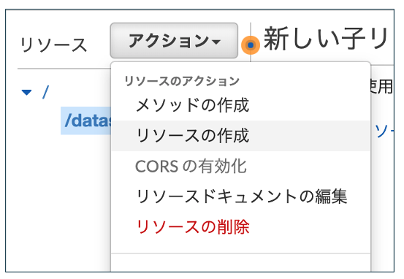The height and width of the screenshot is (279, 404).
Task: Click the リソースのアクション menu header
Action: 182,81
